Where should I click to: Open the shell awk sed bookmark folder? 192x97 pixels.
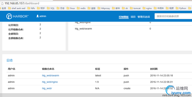click(17, 8)
